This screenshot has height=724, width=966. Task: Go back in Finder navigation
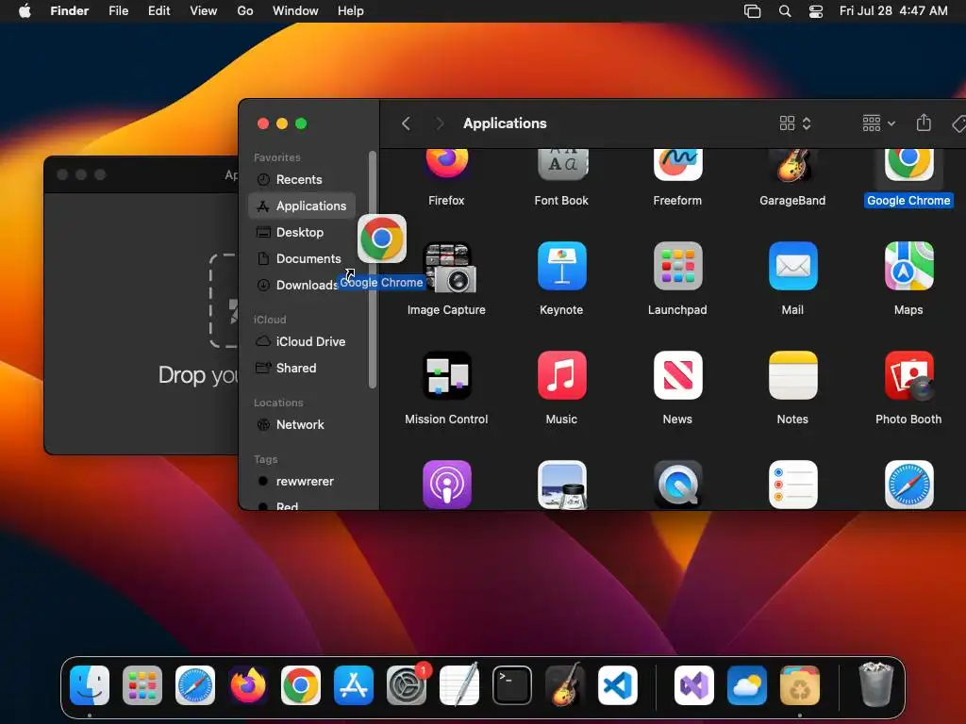(406, 123)
